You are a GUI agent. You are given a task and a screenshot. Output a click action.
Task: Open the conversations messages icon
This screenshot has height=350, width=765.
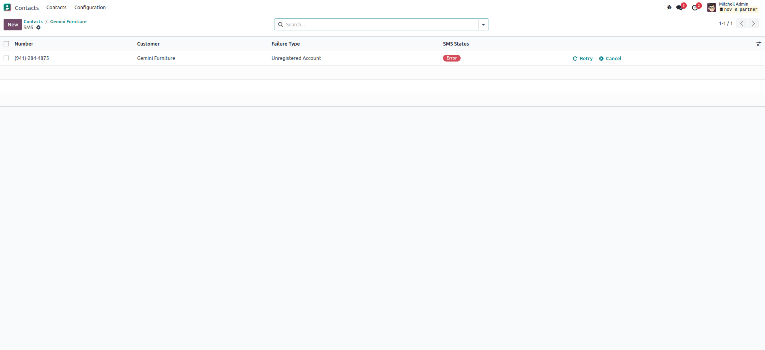coord(680,8)
